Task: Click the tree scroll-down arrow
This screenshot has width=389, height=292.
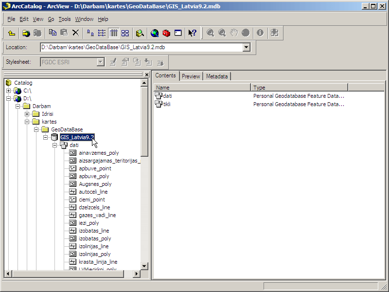Action: point(144,266)
